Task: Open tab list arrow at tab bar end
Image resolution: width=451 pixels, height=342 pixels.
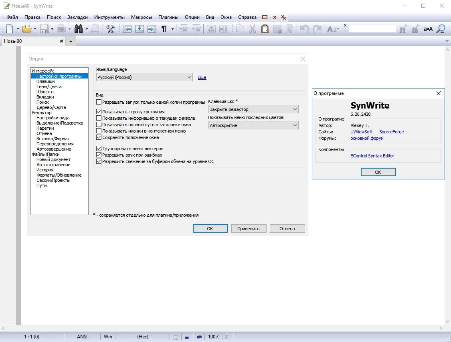Action: (x=447, y=41)
